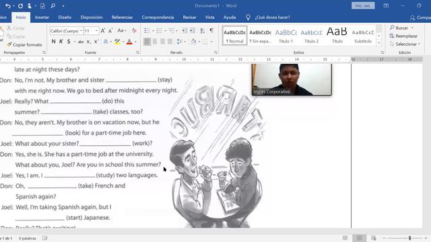Click the Copiar formato painter
This screenshot has height=242, width=431.
(24, 44)
